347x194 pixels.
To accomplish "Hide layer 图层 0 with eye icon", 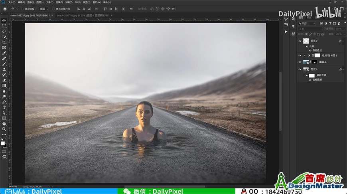I will click(300, 69).
